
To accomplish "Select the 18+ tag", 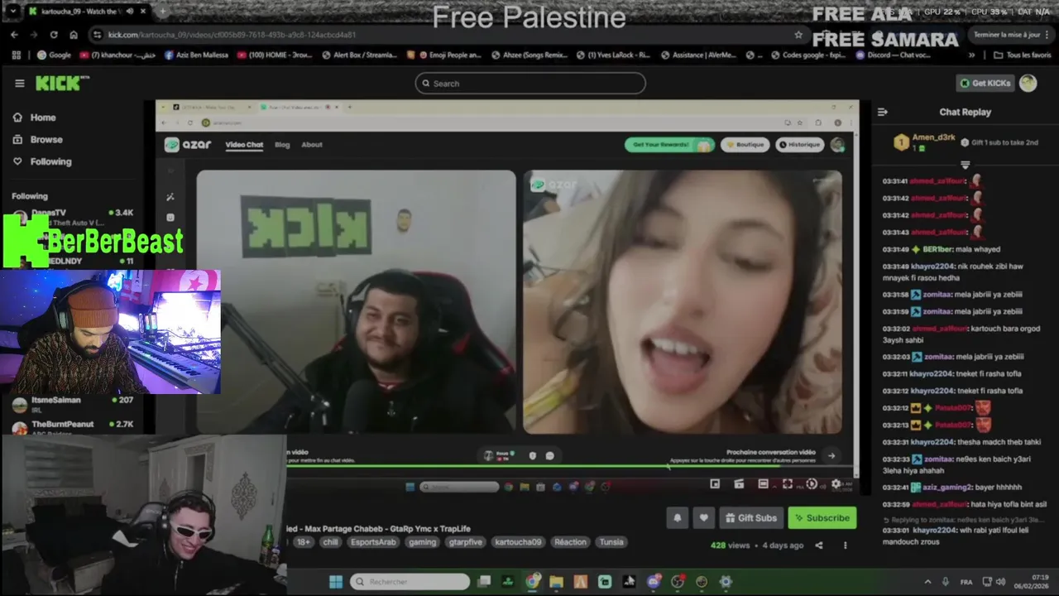I will 304,542.
